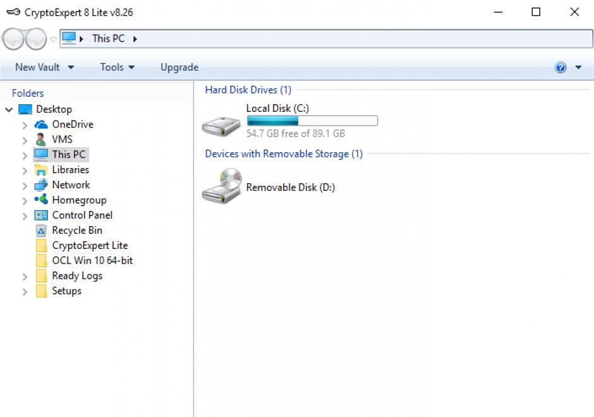Viewport: 594px width, 417px height.
Task: Open the Tools menu
Action: 117,67
